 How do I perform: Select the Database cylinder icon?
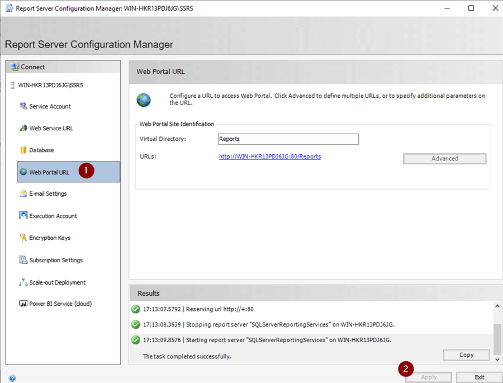pos(23,150)
